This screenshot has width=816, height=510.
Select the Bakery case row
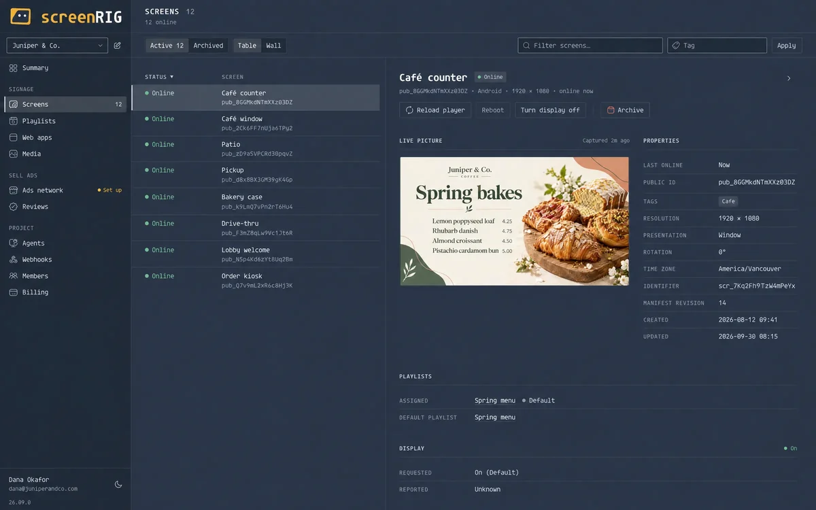256,201
